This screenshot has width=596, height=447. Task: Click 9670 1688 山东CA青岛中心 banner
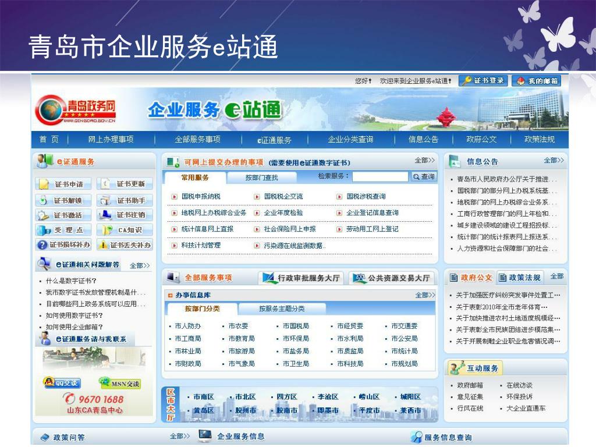[94, 403]
